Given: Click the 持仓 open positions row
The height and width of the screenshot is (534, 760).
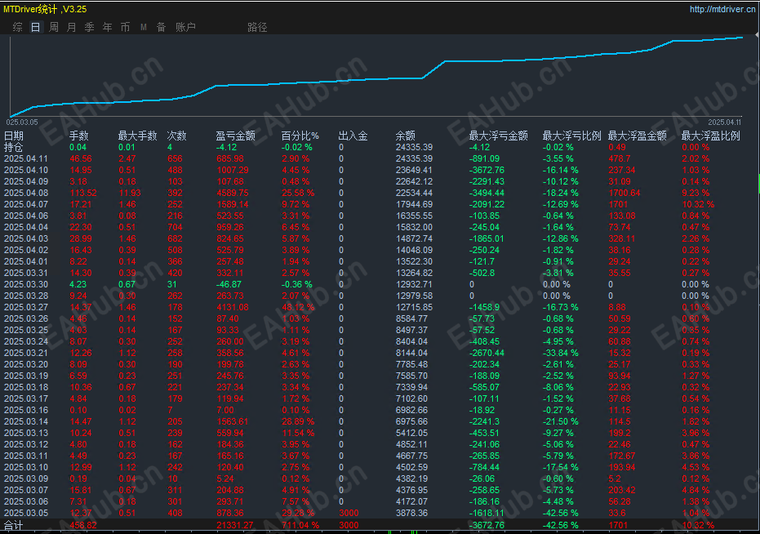Looking at the screenshot, I should click(380, 148).
